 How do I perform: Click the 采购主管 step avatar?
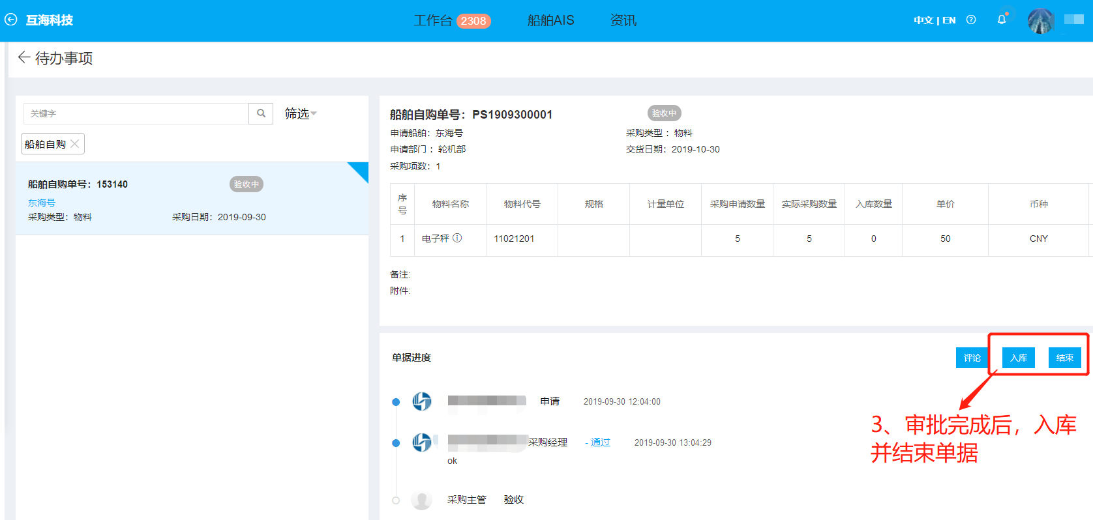pos(422,500)
